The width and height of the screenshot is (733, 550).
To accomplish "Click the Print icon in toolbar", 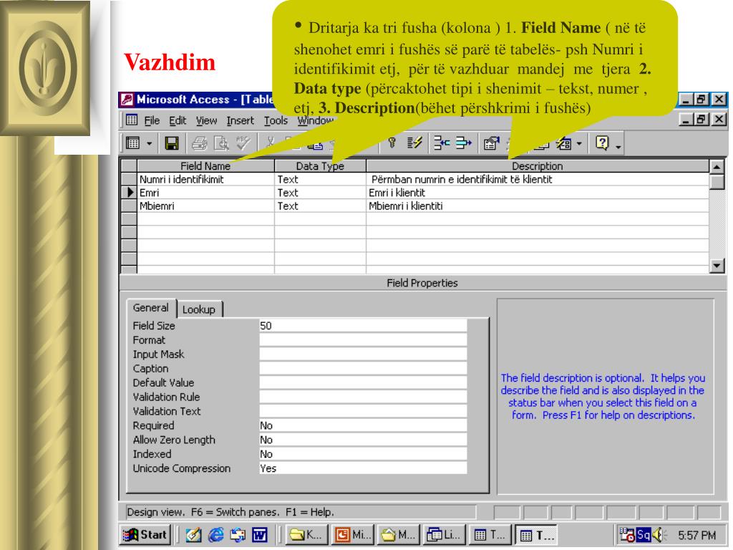I will 200,143.
